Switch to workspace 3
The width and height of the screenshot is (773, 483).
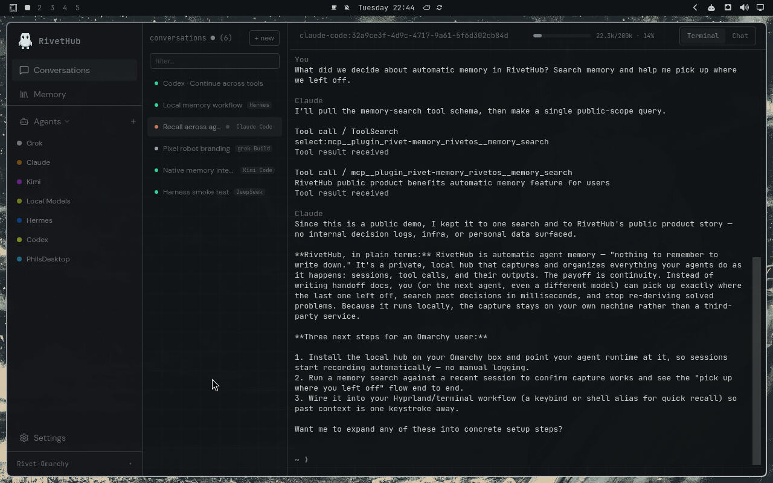coord(53,8)
